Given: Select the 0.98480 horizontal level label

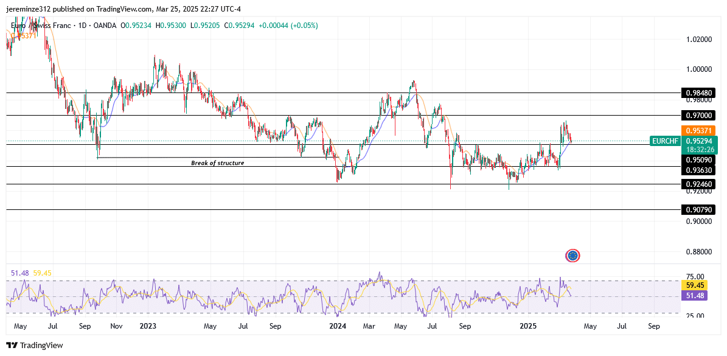Looking at the screenshot, I should click(x=698, y=93).
